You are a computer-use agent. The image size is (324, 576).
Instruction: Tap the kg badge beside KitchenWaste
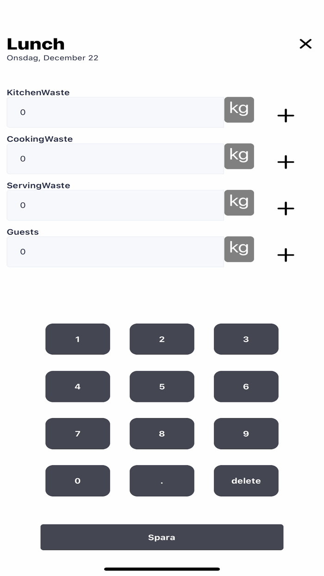coord(239,110)
